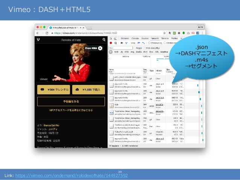Filter requests by JS type
Viewport: 240px width, 180px height.
point(122,52)
